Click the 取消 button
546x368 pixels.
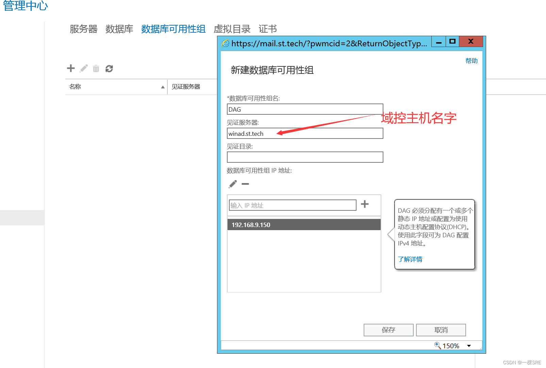coord(441,330)
